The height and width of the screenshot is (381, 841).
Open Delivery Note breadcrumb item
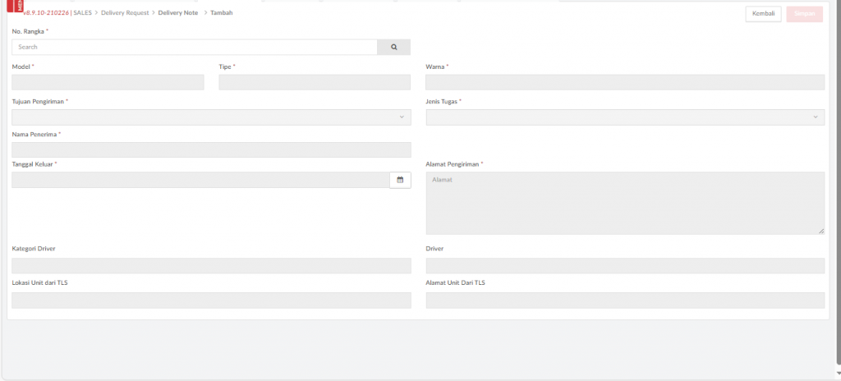tap(177, 13)
